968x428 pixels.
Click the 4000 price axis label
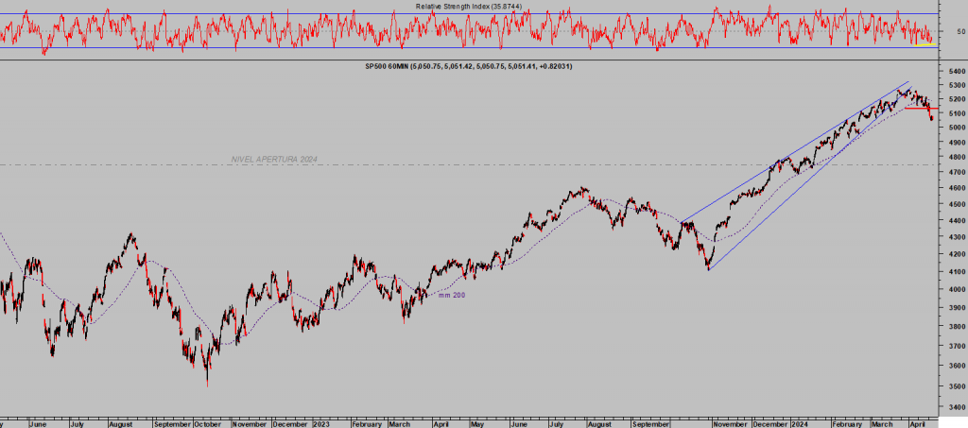[x=956, y=289]
